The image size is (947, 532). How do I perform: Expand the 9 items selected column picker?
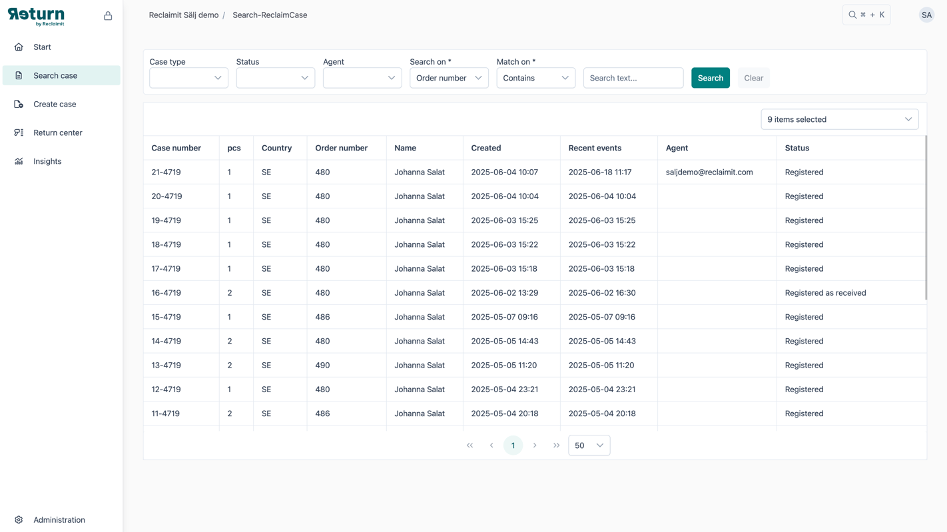(x=840, y=119)
